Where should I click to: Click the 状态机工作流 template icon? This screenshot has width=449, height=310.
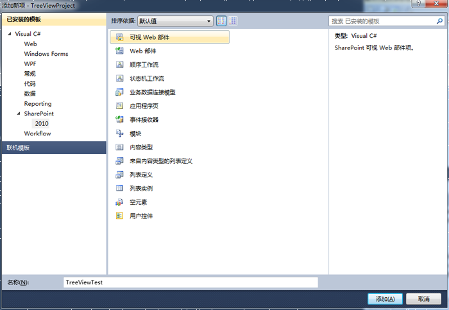(x=119, y=78)
